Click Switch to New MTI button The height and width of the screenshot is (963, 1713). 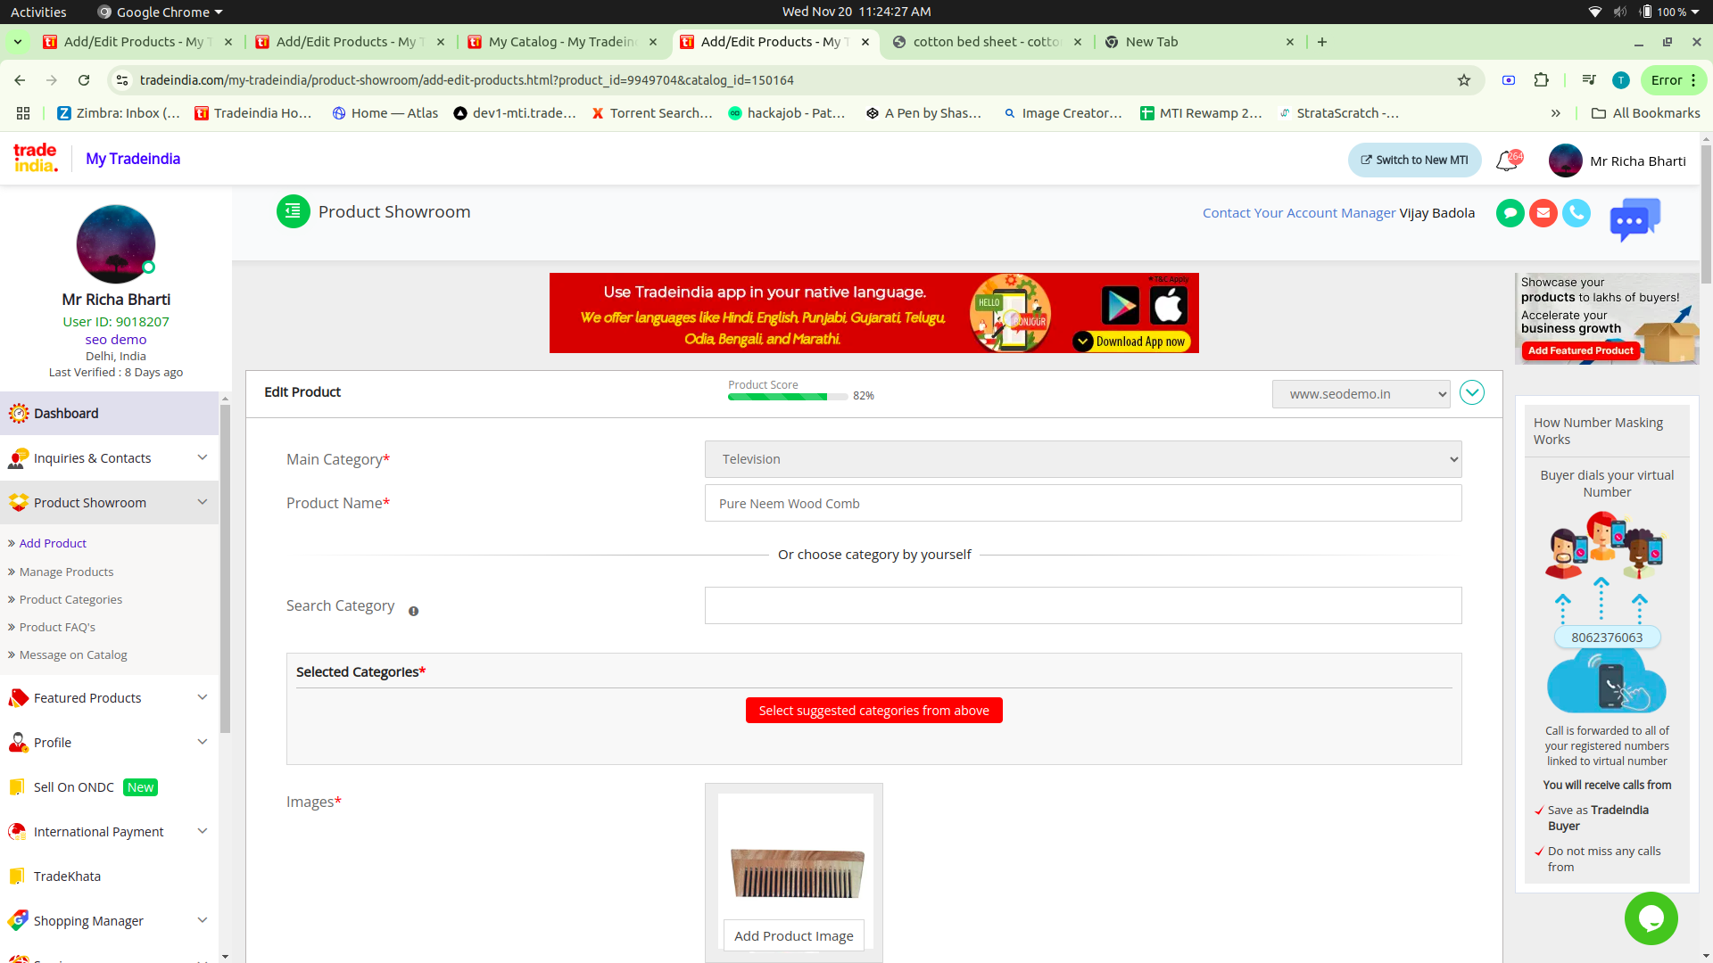tap(1414, 160)
